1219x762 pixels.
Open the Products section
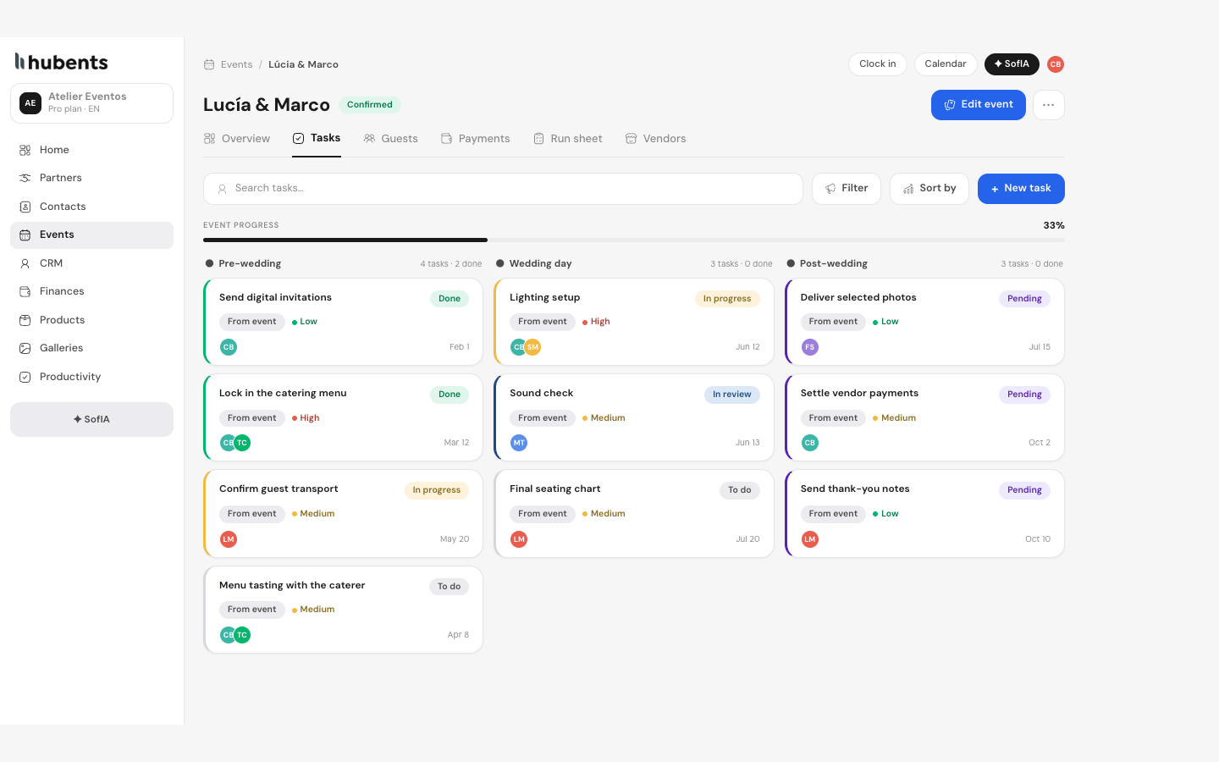point(91,320)
